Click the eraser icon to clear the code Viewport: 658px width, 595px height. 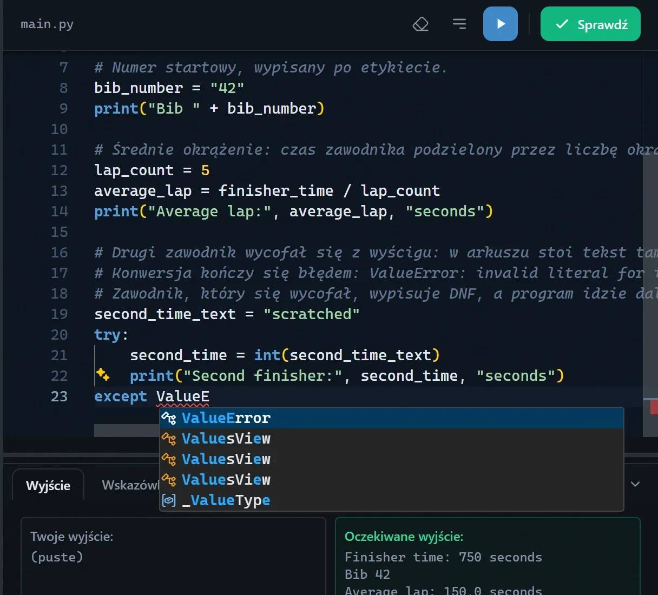[x=420, y=24]
